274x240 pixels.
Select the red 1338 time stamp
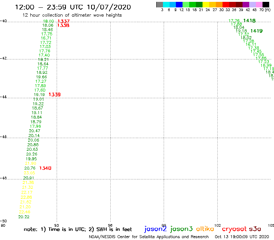point(63,25)
